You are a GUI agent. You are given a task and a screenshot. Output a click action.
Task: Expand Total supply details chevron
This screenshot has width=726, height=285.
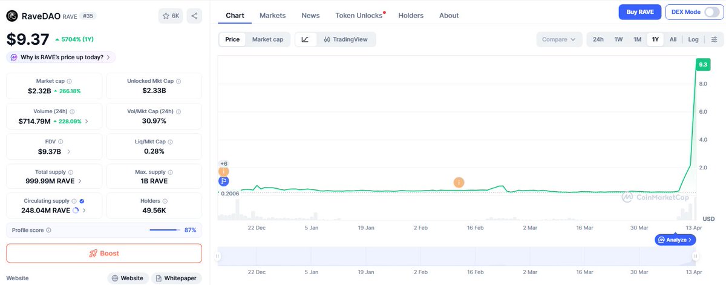click(80, 181)
